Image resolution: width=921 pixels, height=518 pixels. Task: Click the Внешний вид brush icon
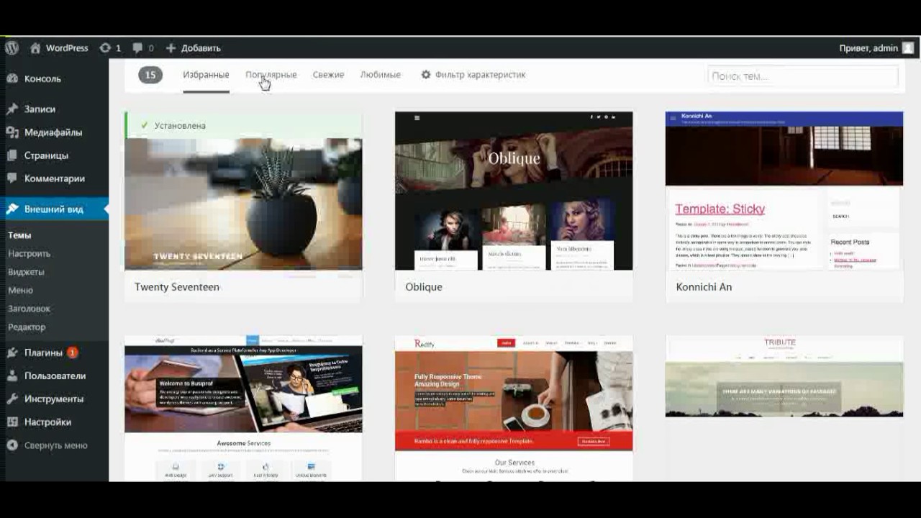tap(12, 209)
